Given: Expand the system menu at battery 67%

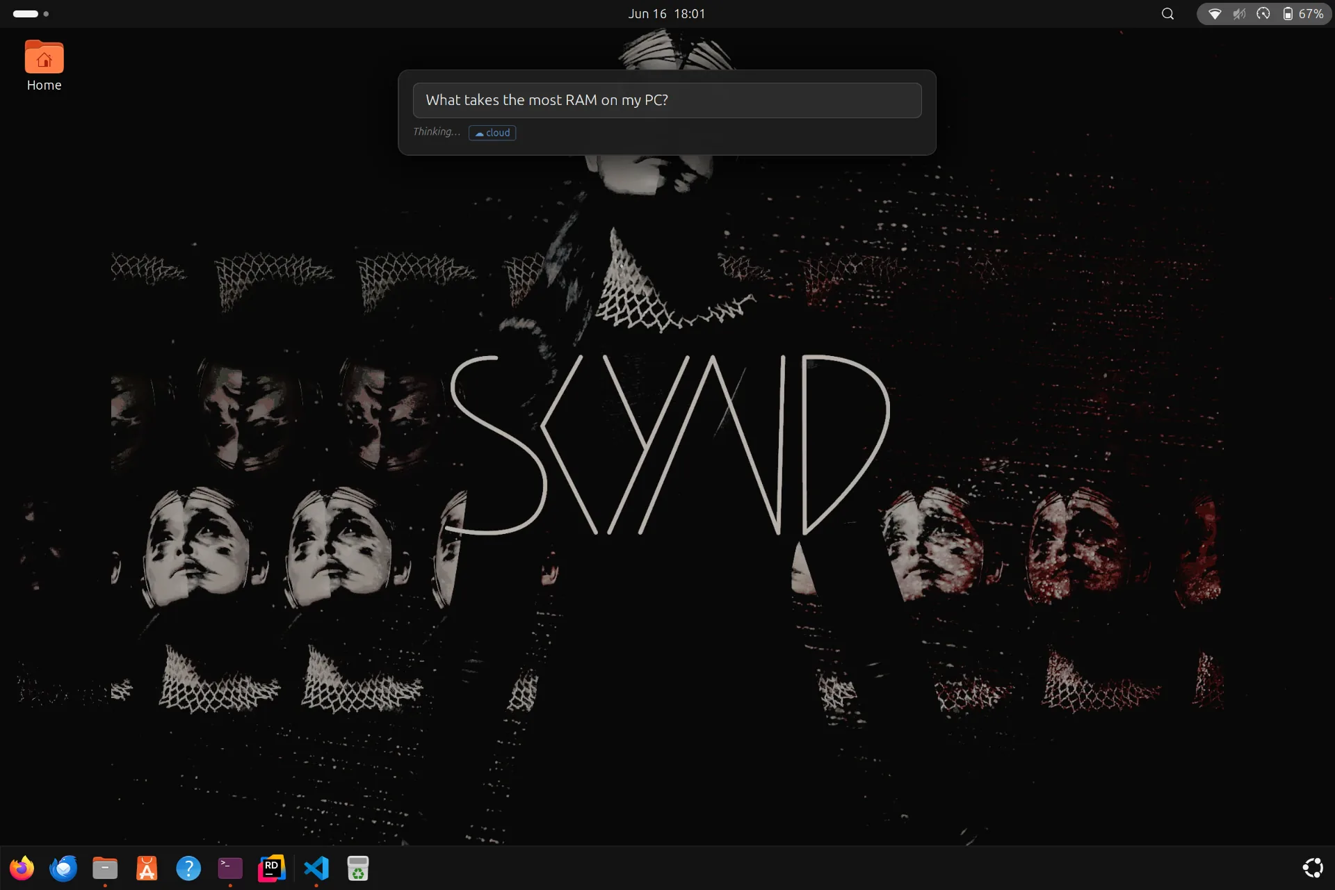Looking at the screenshot, I should click(x=1303, y=14).
